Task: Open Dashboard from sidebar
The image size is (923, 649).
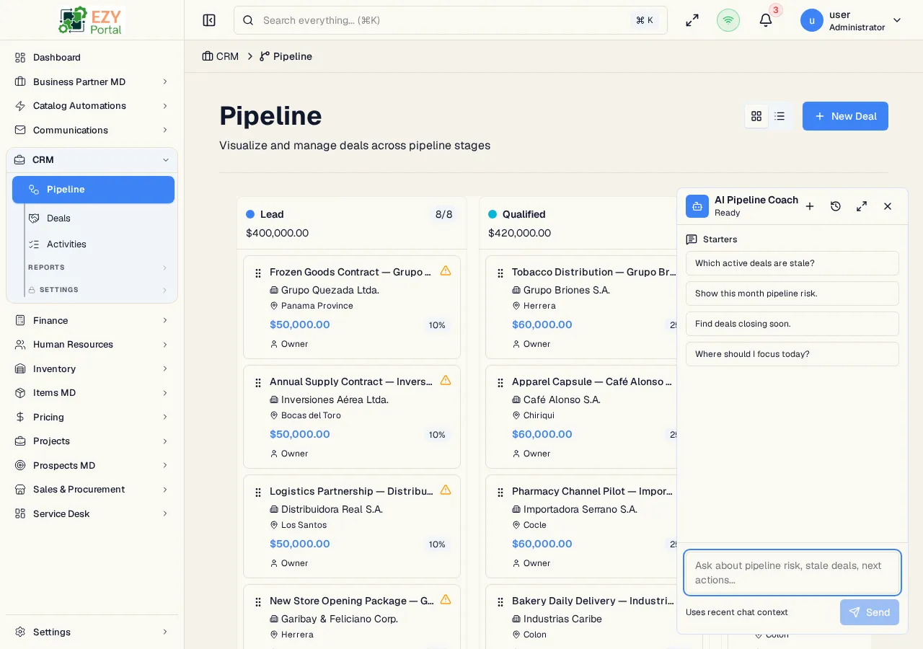Action: pos(92,57)
